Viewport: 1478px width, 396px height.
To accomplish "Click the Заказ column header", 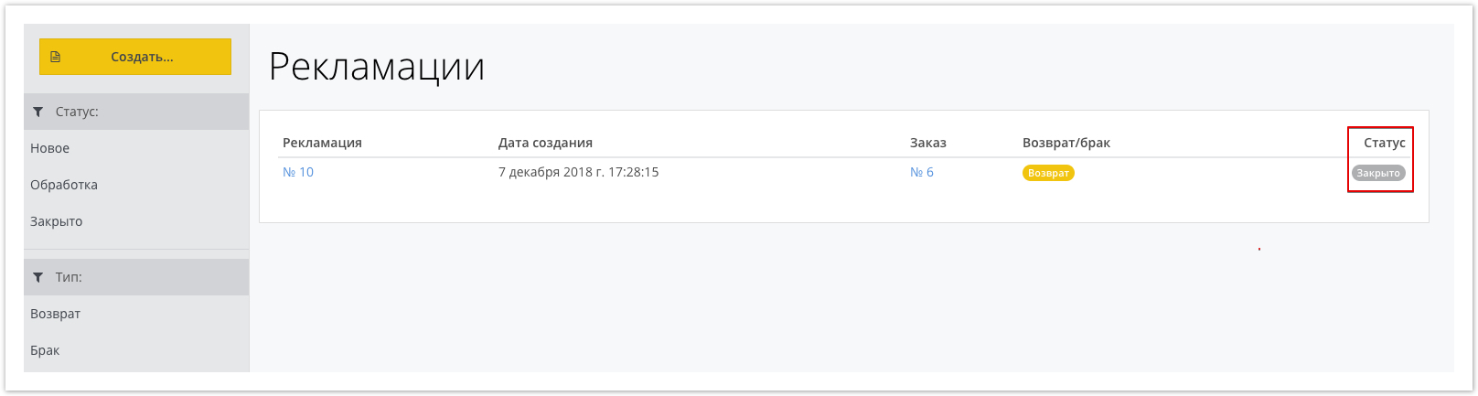I will (928, 143).
